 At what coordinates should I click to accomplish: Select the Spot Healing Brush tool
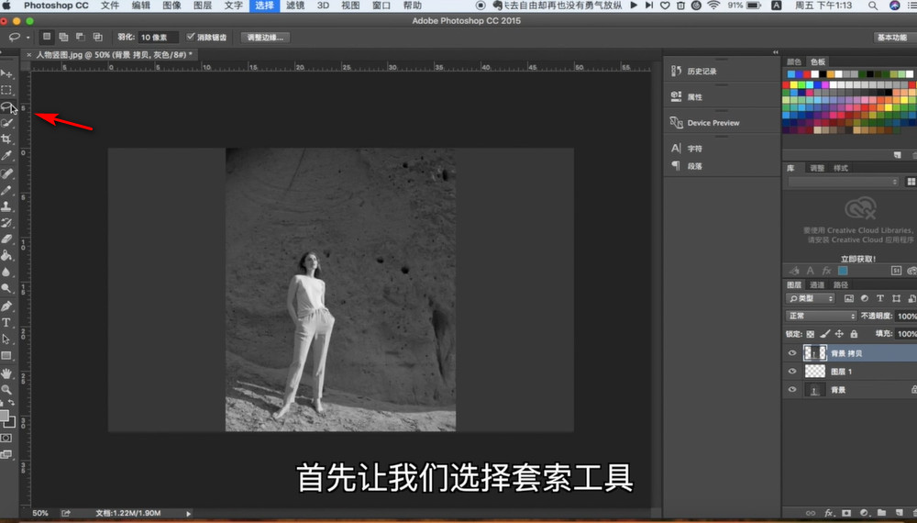[x=6, y=173]
